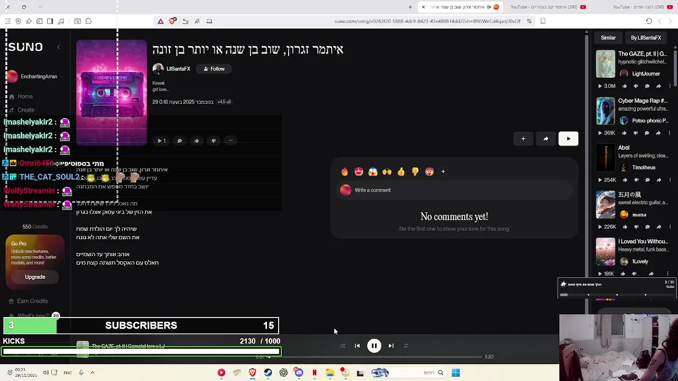
Task: Click the Write a comment field
Action: (456, 190)
